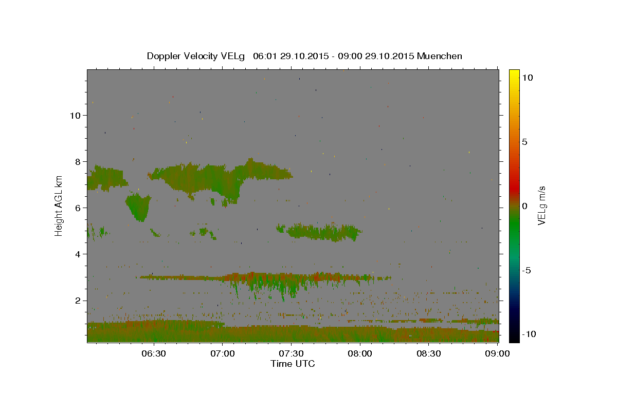
Task: Click the height tick label '6'
Action: coord(79,208)
